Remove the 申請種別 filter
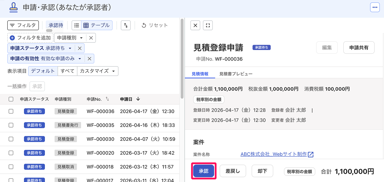The height and width of the screenshot is (182, 384). click(91, 38)
